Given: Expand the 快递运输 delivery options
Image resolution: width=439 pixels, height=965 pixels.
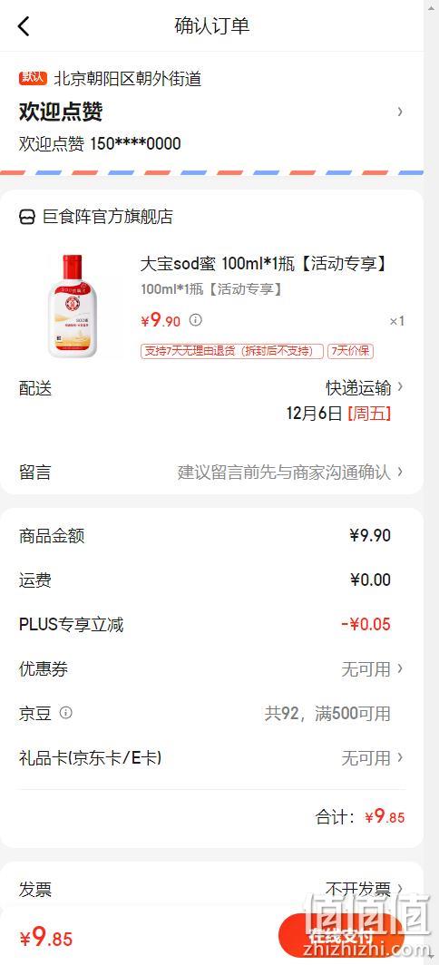Looking at the screenshot, I should click(366, 387).
